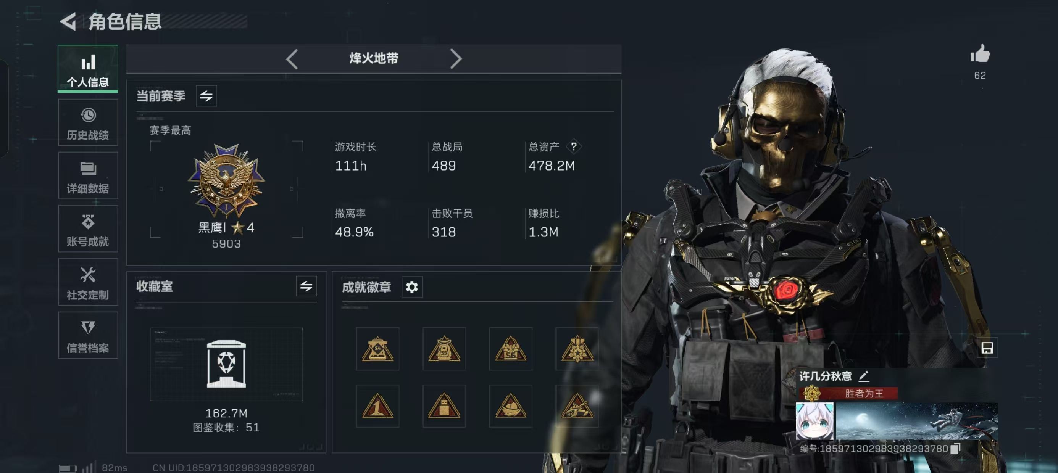The image size is (1058, 473).
Task: Click the thumbs-up like icon
Action: tap(980, 53)
